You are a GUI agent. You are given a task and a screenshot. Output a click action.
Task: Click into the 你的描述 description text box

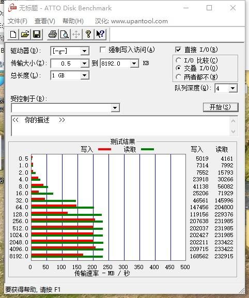(121, 126)
